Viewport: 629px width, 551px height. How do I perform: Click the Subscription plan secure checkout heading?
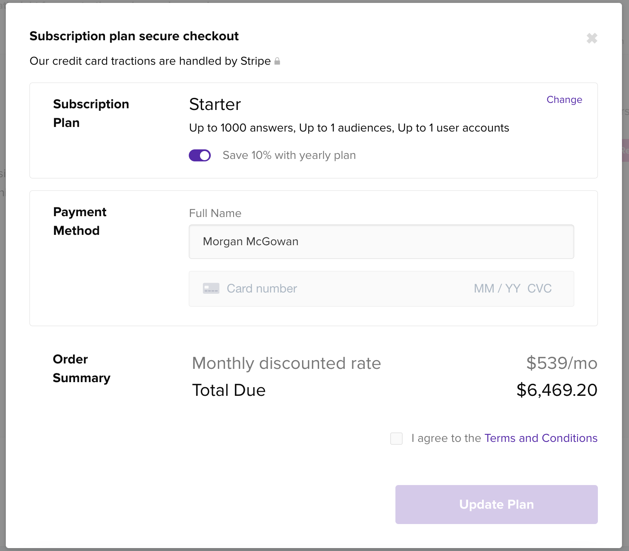click(x=134, y=36)
